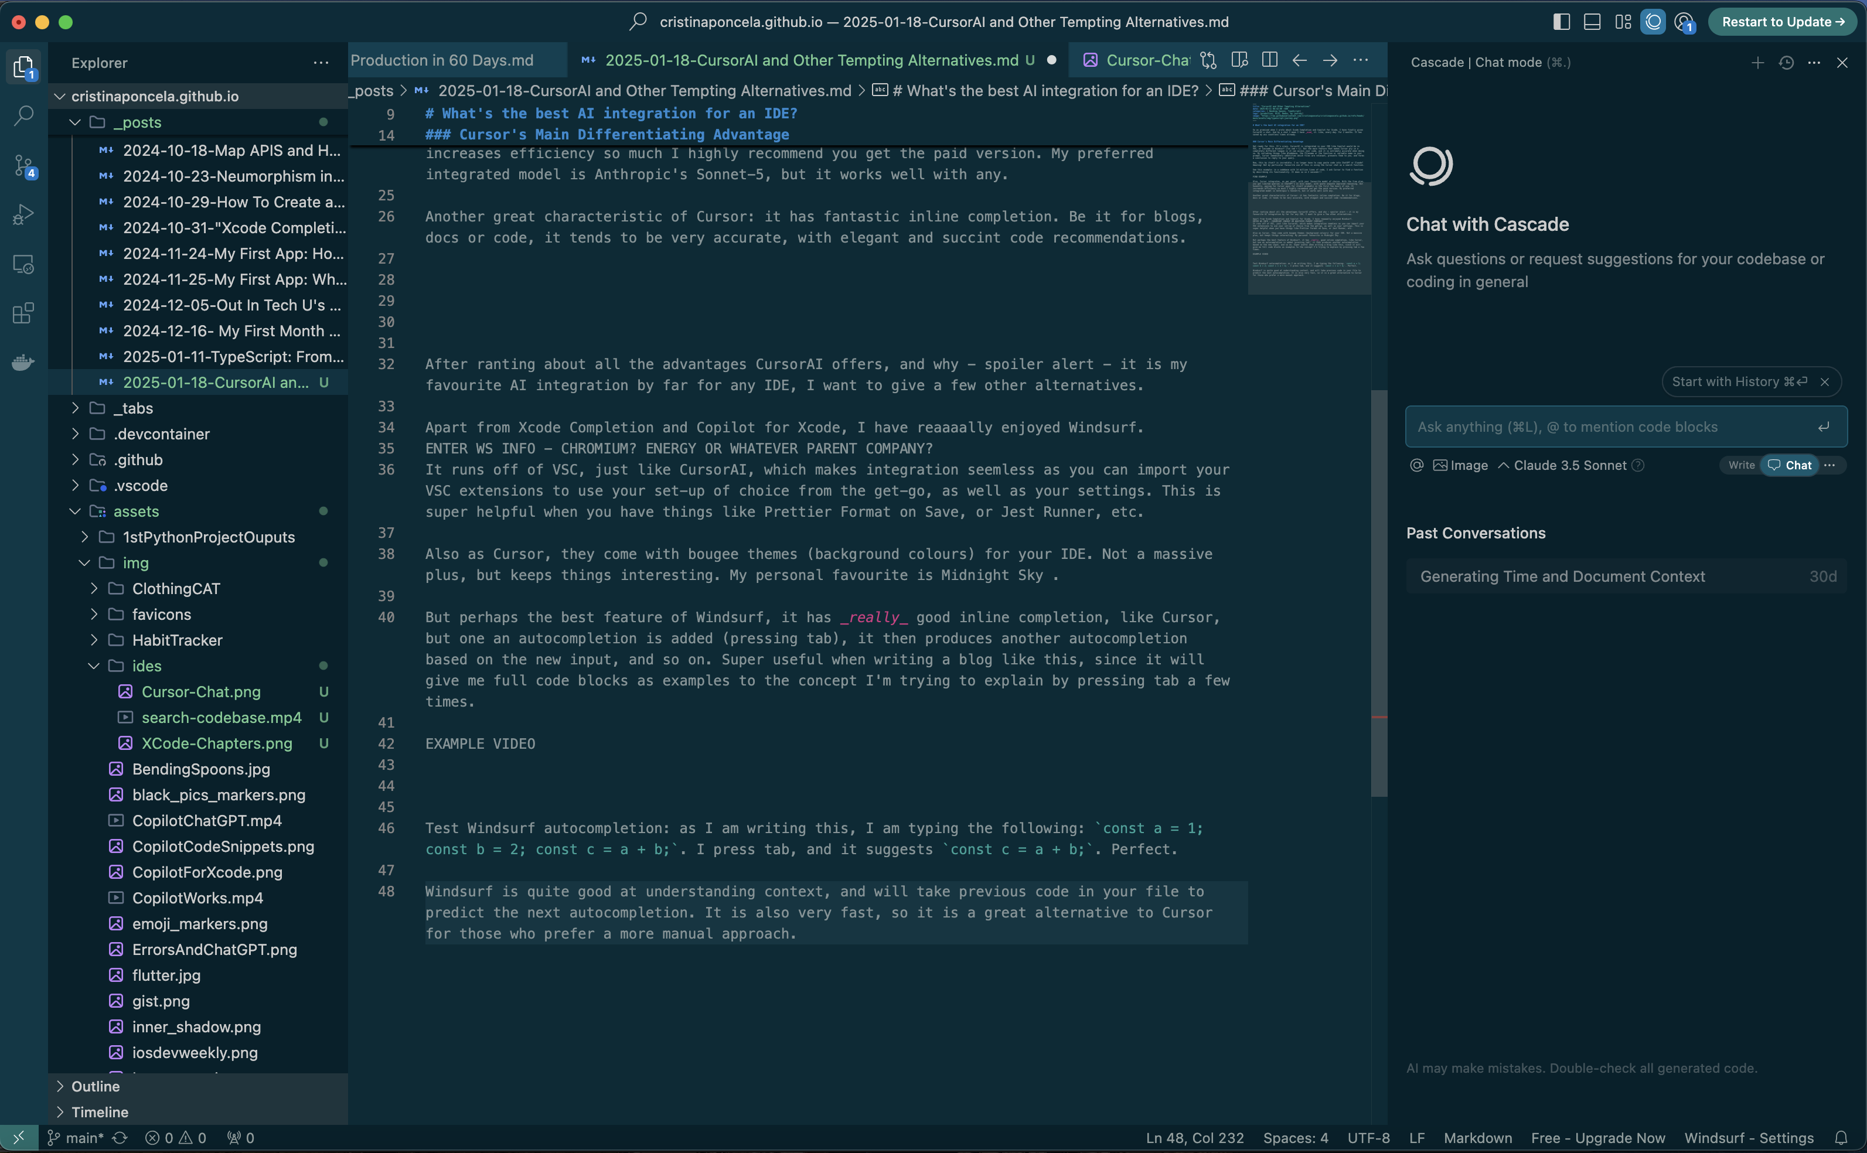Go back with left arrow in editor toolbar
This screenshot has height=1153, width=1867.
coord(1300,60)
